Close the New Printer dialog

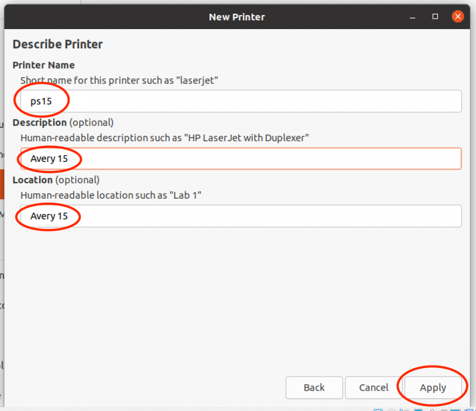click(457, 16)
